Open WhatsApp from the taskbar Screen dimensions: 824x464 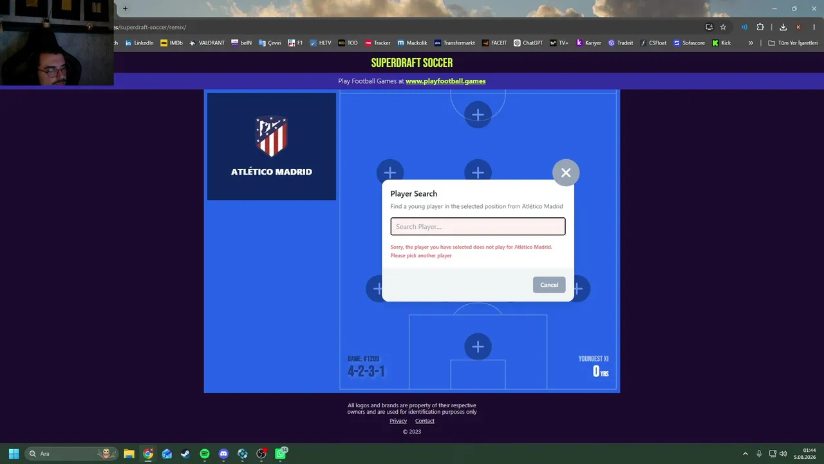point(281,454)
